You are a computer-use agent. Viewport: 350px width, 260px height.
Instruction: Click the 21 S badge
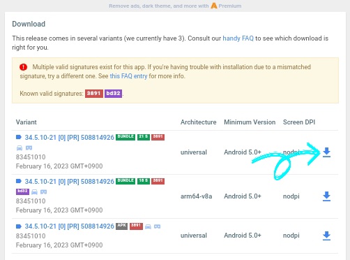144,137
